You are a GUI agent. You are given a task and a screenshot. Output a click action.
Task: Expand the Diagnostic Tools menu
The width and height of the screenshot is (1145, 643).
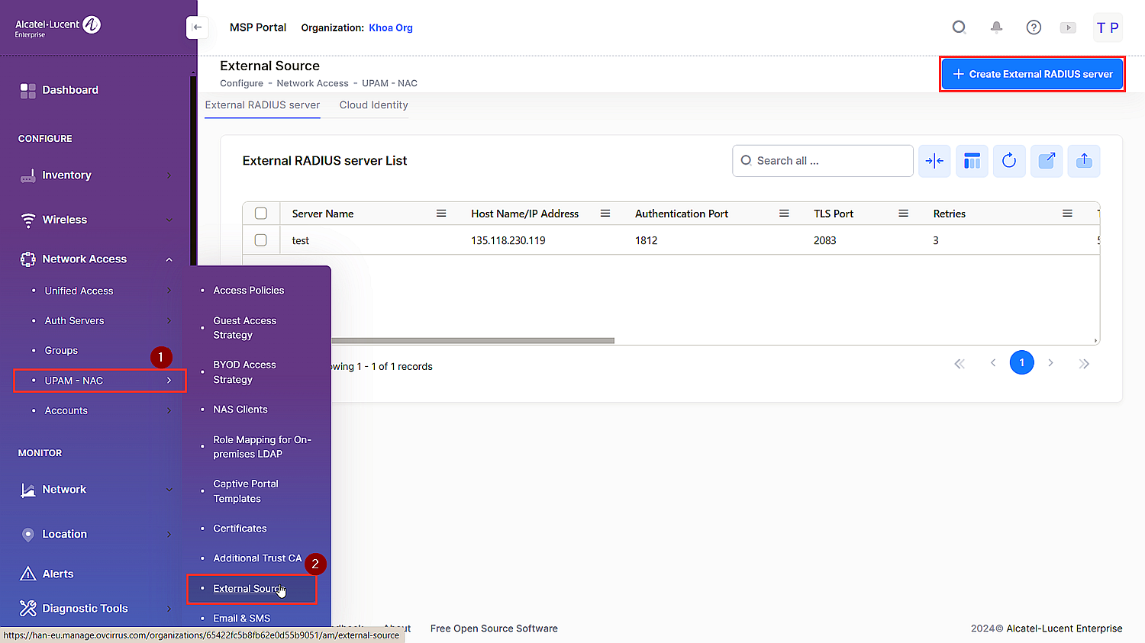(97, 609)
